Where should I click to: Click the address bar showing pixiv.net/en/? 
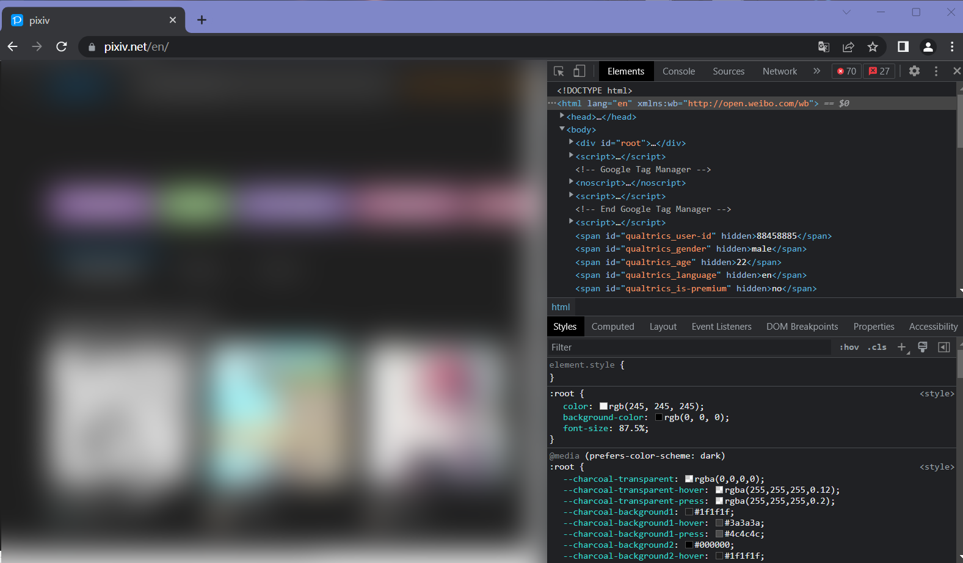[452, 47]
